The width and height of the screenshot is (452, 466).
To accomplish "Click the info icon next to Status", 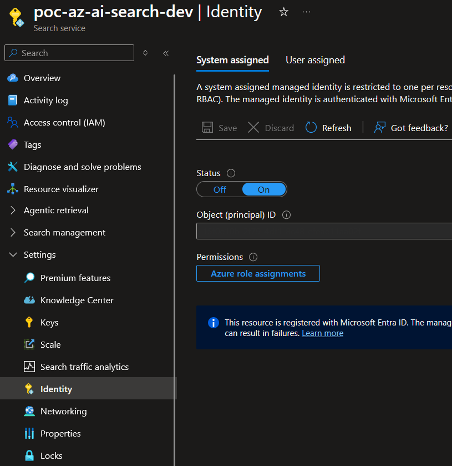I will [x=231, y=173].
